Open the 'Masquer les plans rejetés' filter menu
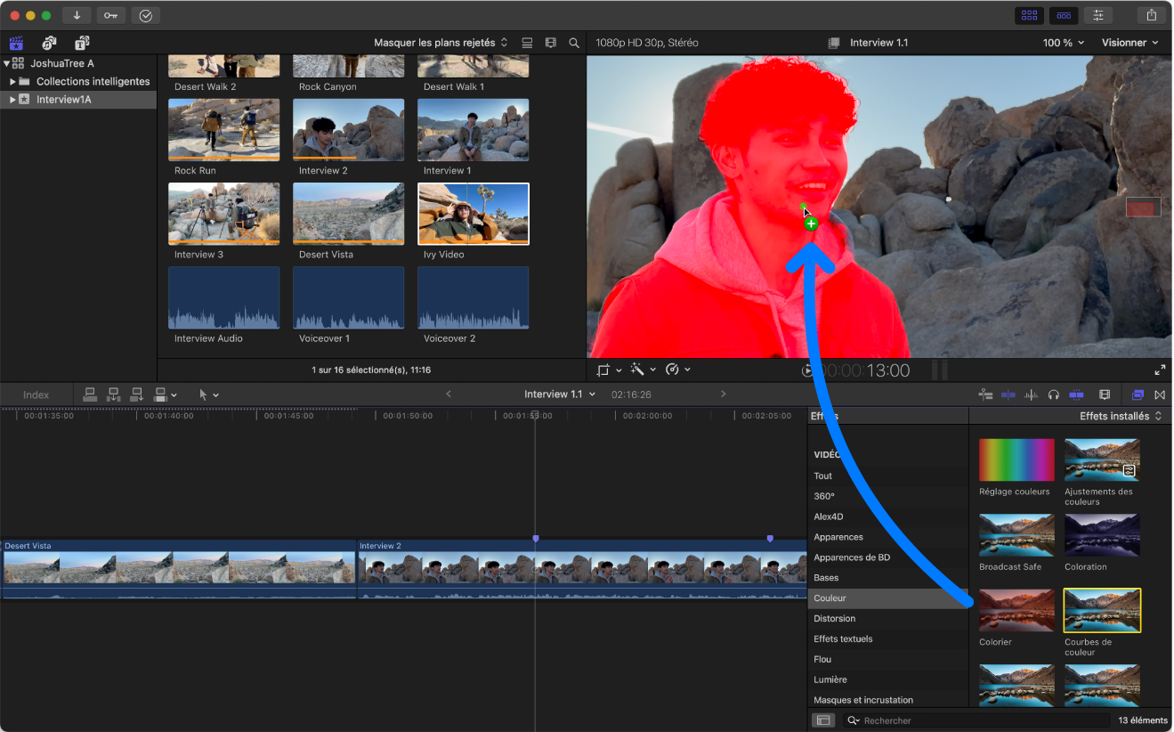1174x732 pixels. point(441,43)
